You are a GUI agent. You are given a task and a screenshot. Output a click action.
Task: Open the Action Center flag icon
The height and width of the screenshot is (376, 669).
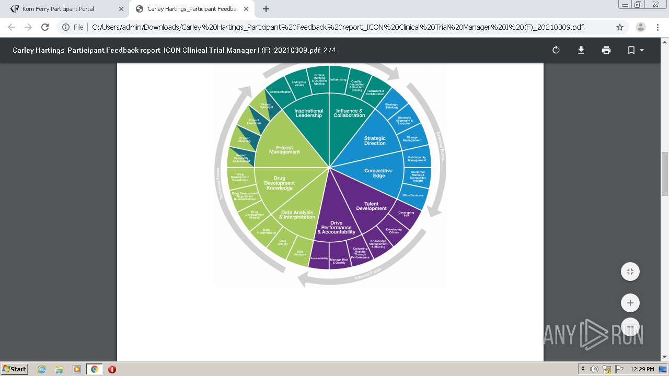pyautogui.click(x=619, y=369)
